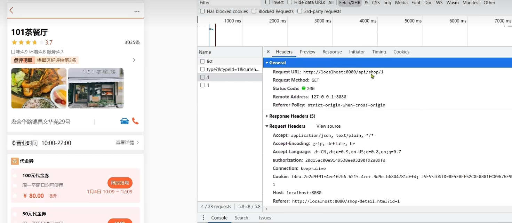The width and height of the screenshot is (512, 223).
Task: Open the 101 storefront photo thumbnail
Action: click(96, 88)
